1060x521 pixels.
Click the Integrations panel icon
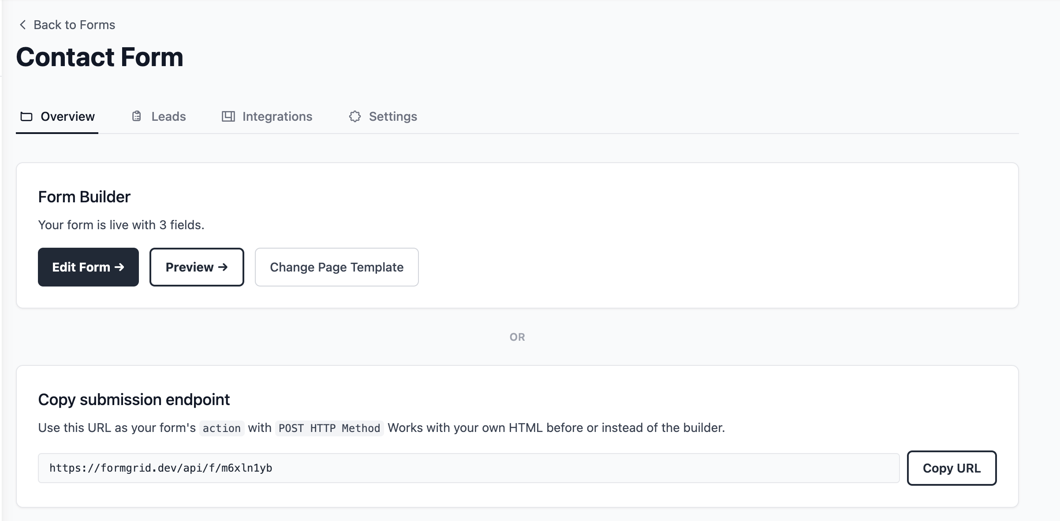[228, 116]
